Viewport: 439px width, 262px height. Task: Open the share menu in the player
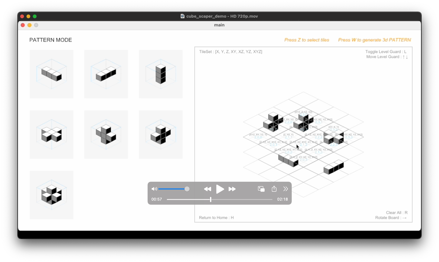tap(274, 189)
